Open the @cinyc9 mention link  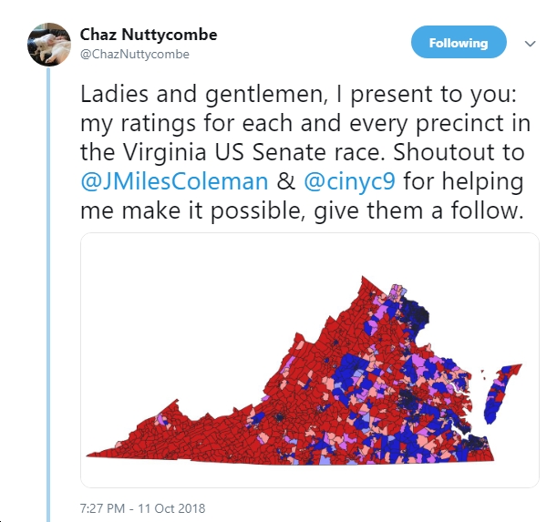[349, 181]
